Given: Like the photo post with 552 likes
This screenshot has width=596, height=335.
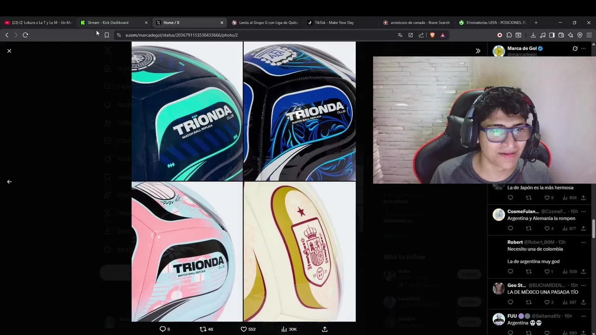Looking at the screenshot, I should tap(248, 329).
